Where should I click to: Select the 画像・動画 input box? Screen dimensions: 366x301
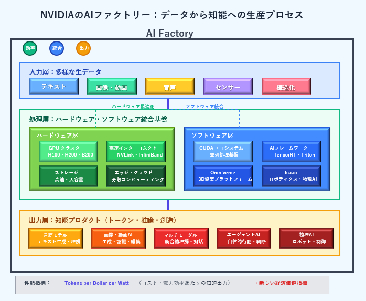(x=112, y=86)
